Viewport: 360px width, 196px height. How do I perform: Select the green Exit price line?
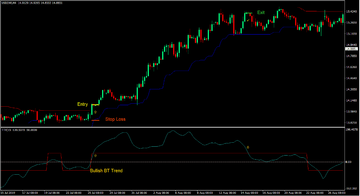pos(248,13)
